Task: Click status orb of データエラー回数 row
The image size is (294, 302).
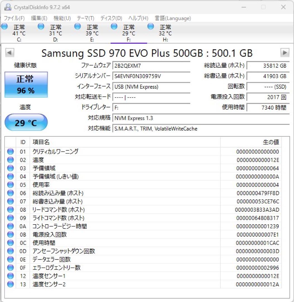Action: [x=10, y=259]
